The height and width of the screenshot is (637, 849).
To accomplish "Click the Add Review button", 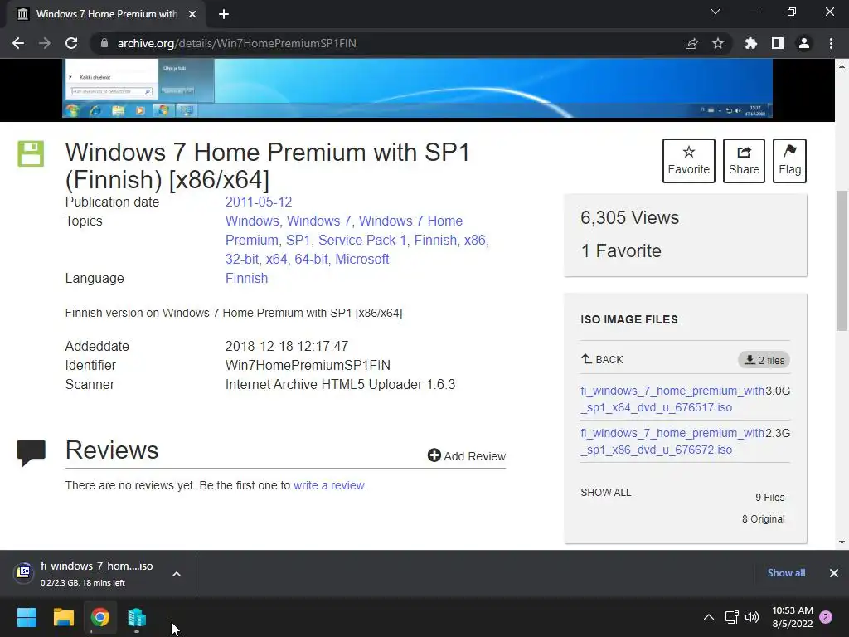I will (467, 456).
